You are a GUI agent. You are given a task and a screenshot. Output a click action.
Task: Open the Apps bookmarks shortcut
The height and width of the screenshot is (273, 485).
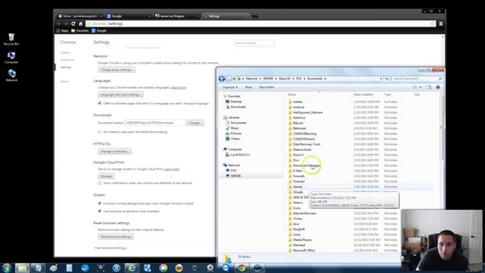click(63, 30)
